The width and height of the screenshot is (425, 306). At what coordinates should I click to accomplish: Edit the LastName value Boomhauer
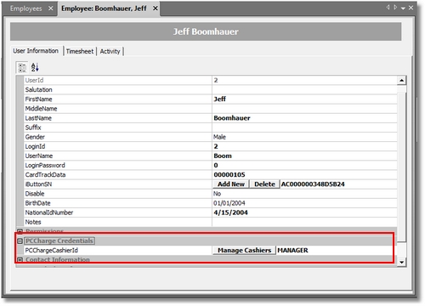tap(304, 118)
